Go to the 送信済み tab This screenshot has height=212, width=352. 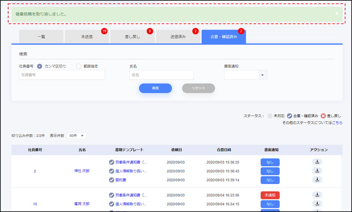point(178,37)
